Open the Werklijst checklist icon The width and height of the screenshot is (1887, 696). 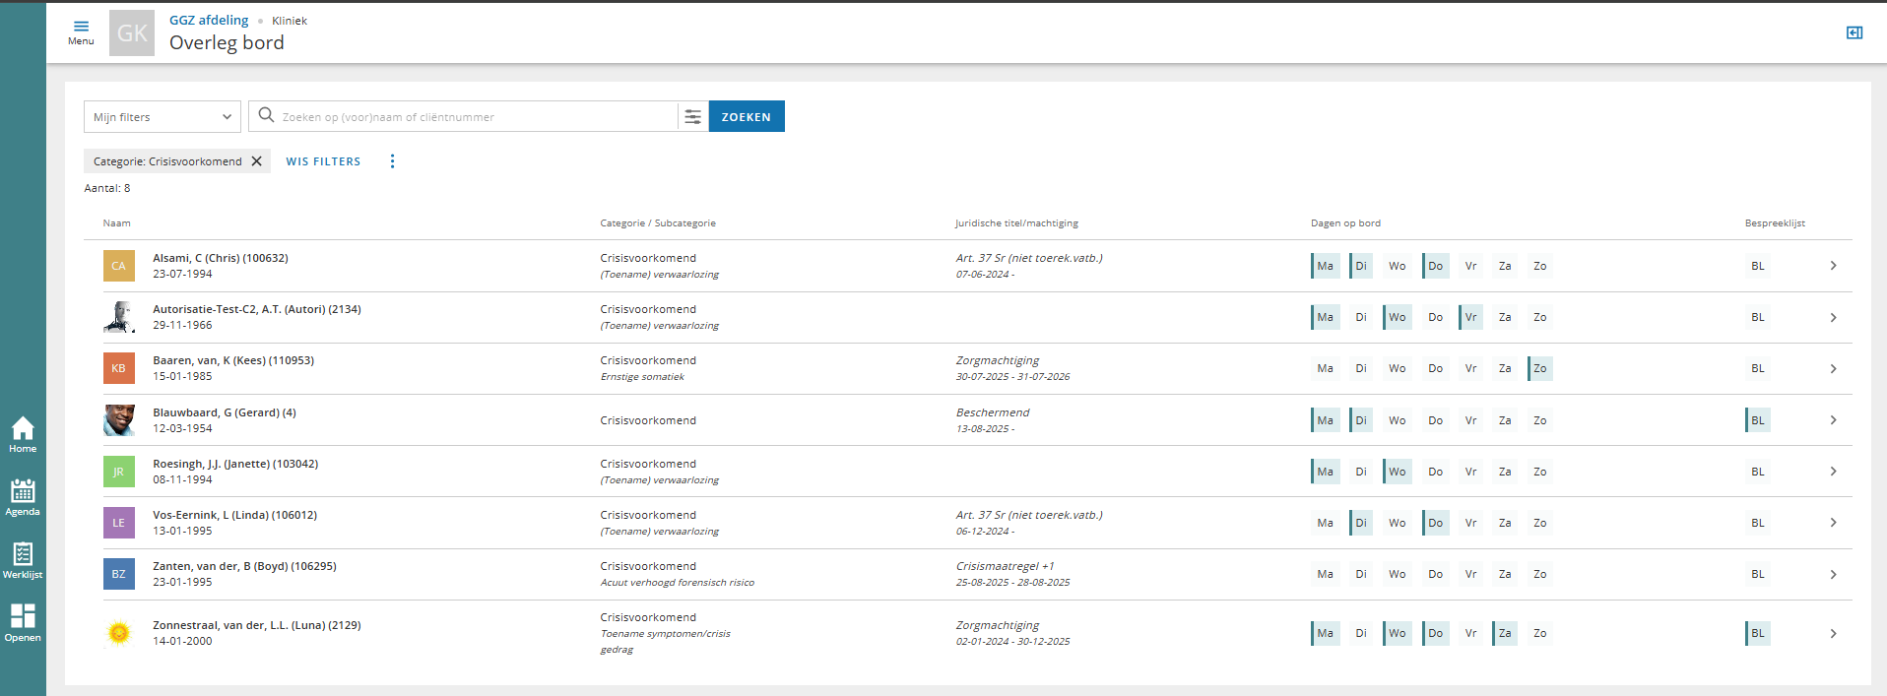tap(23, 560)
